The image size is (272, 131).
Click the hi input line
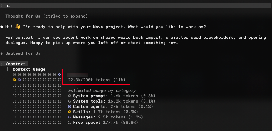pos(136,6)
